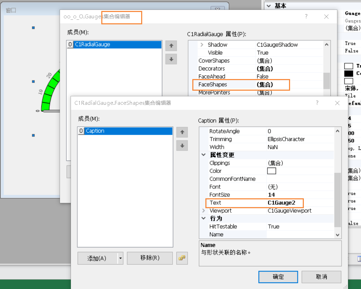Image resolution: width=361 pixels, height=289 pixels.
Task: Select Clippings property row
Action: click(271, 163)
